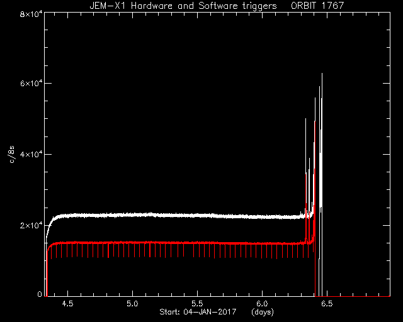Click the 8×10⁴ y-axis tick label
Image resolution: width=403 pixels, height=322 pixels.
(31, 14)
